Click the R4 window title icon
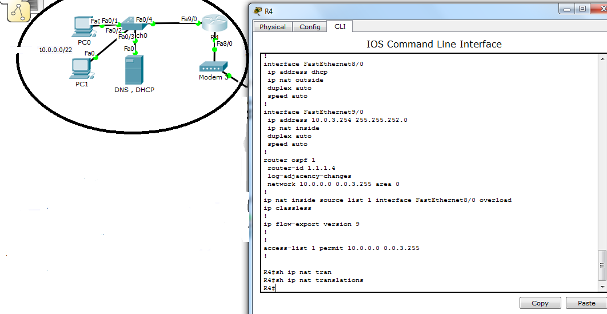Image resolution: width=607 pixels, height=314 pixels. point(257,11)
